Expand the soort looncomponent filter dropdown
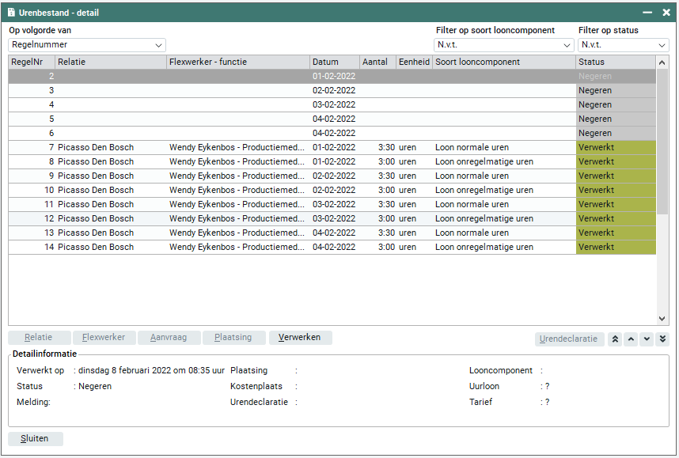This screenshot has height=458, width=679. pyautogui.click(x=504, y=45)
